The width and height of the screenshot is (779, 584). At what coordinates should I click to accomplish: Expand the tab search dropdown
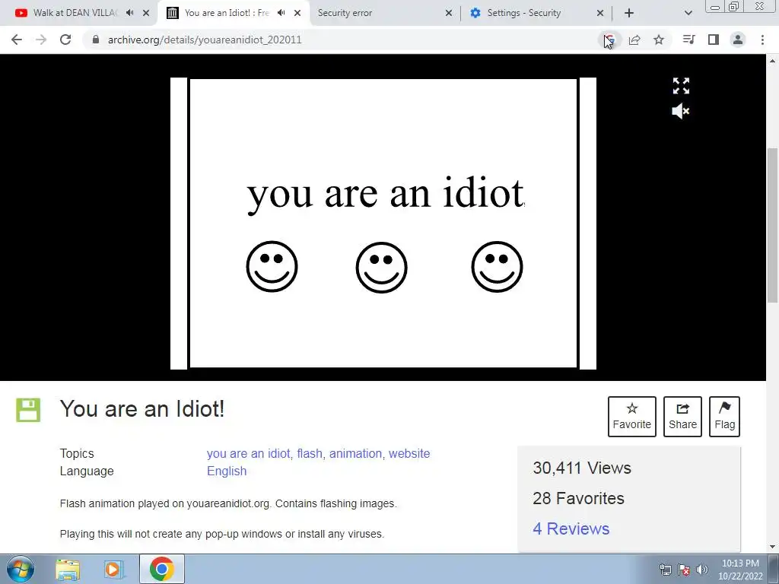(x=688, y=14)
